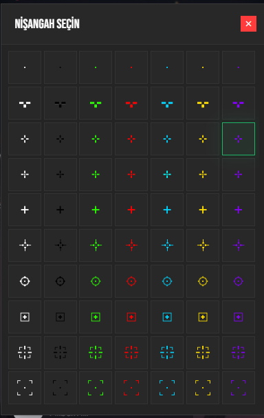The width and height of the screenshot is (264, 418).
Task: Close the Nişangah Seçin dialog
Action: click(249, 24)
